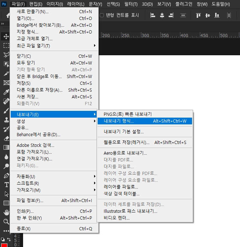The image size is (240, 247).
Task: Choose Behance에서 공유(D)...
Action: tap(54, 135)
